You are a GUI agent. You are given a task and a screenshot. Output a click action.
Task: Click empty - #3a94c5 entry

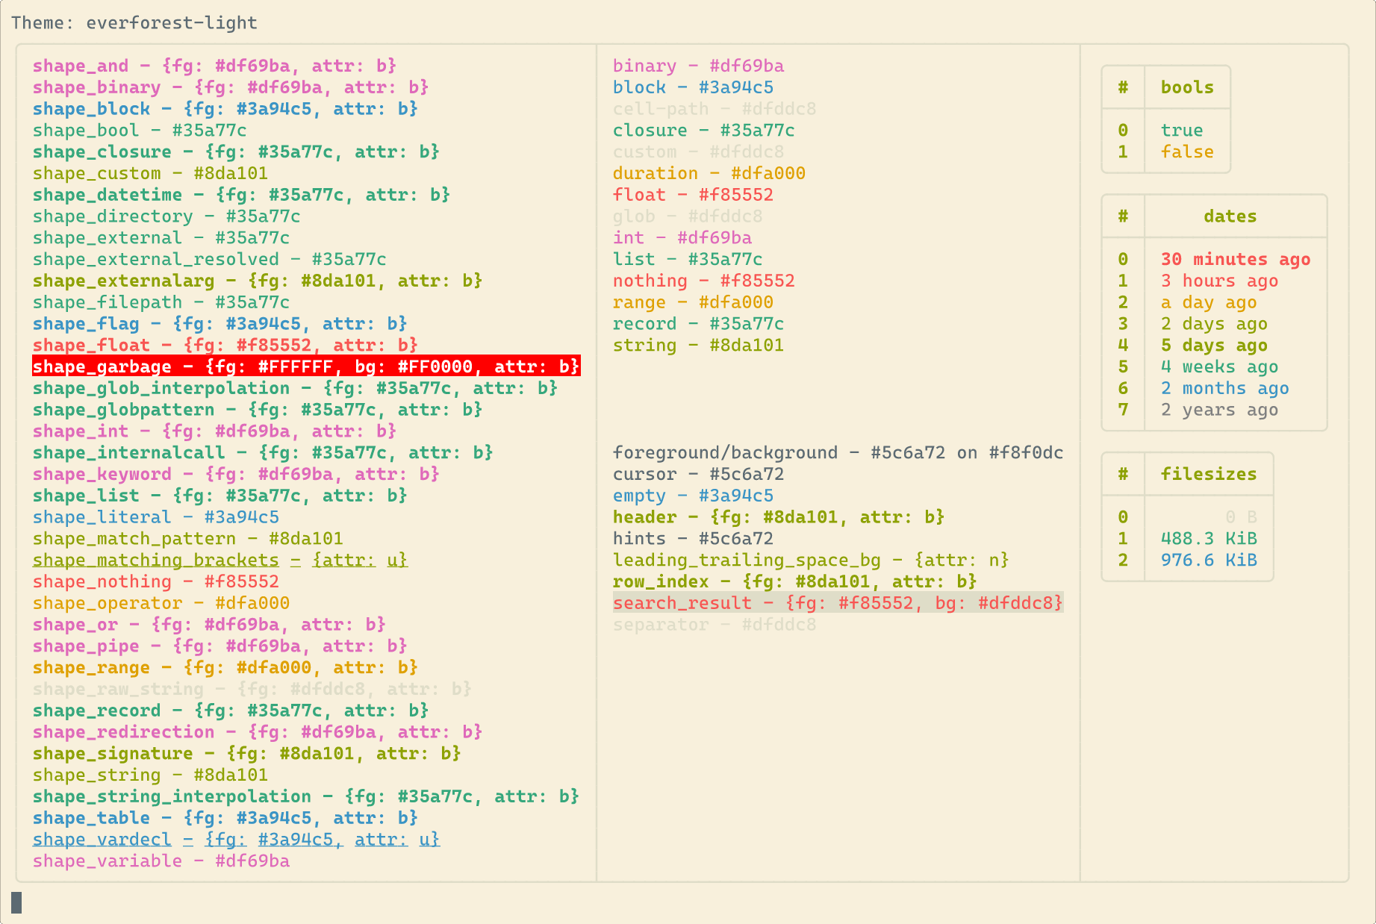[x=694, y=496]
